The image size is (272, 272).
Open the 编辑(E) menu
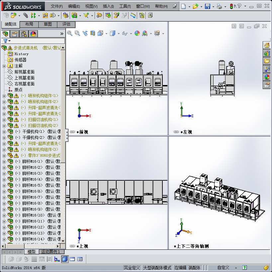coord(74,6)
